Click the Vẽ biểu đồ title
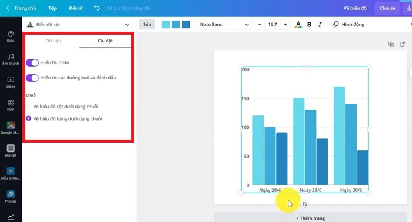This screenshot has width=412, height=222. (x=355, y=8)
